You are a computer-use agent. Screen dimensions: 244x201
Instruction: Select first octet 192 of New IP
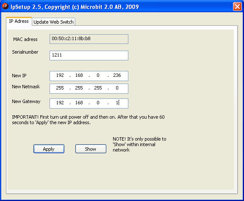coord(60,75)
